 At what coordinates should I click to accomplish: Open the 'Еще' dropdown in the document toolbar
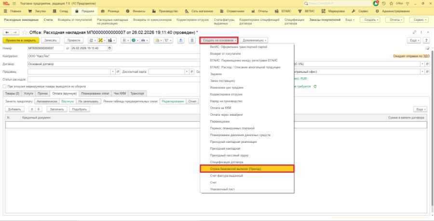(x=414, y=41)
